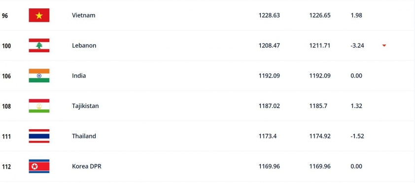Click the red down arrow beside Lebanon
This screenshot has height=183, width=415.
click(384, 45)
